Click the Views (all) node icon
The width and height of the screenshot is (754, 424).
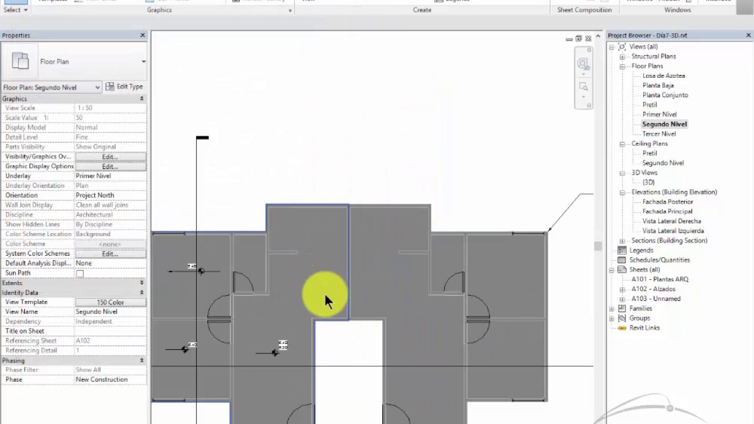point(621,47)
